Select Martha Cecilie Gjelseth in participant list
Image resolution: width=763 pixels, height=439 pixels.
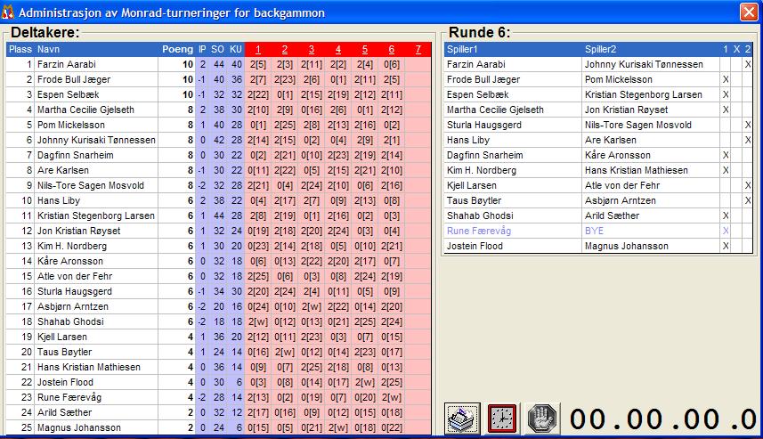[85, 110]
